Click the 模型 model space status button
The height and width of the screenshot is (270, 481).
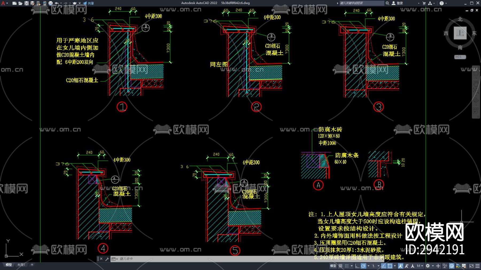[x=333, y=266]
